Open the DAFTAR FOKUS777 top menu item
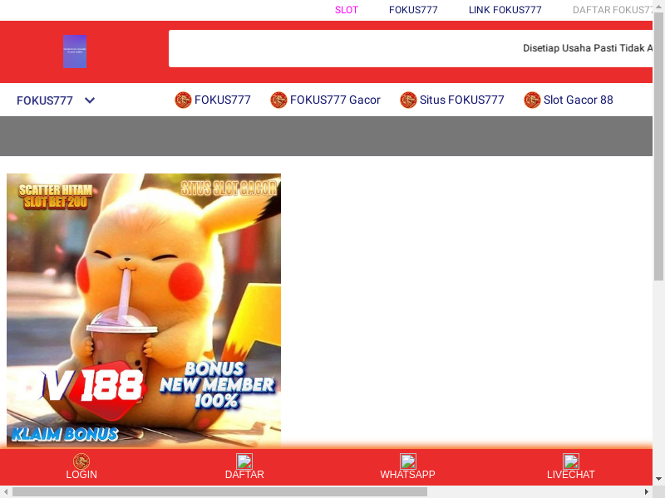Screen dimensions: 665x498 click(613, 10)
